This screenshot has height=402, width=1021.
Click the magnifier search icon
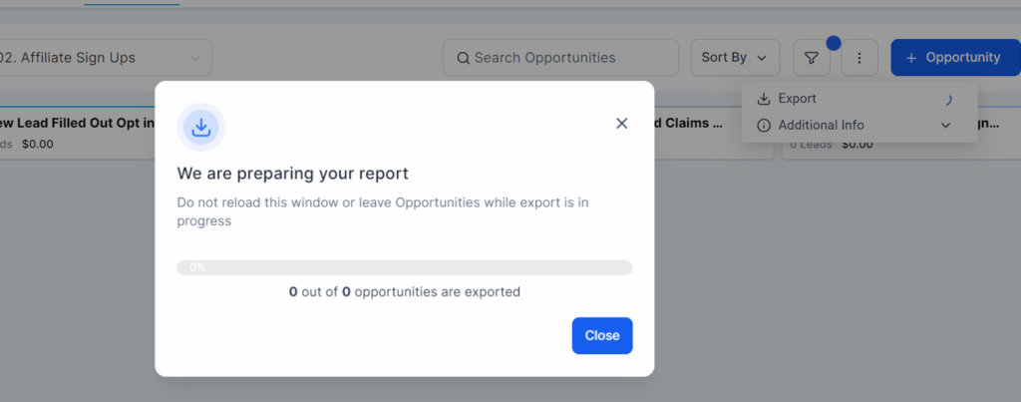tap(463, 58)
